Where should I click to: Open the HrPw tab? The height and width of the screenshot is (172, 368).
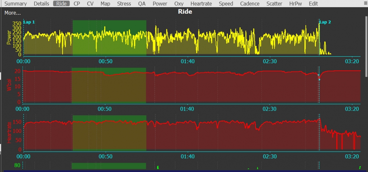tap(295, 4)
